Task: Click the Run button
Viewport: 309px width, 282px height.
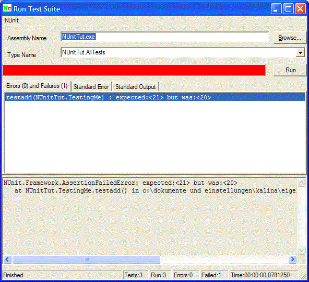Action: pos(290,70)
